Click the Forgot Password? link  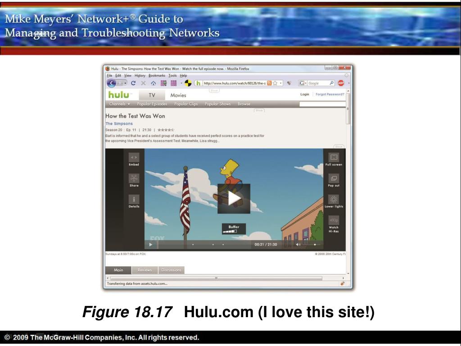click(x=330, y=95)
